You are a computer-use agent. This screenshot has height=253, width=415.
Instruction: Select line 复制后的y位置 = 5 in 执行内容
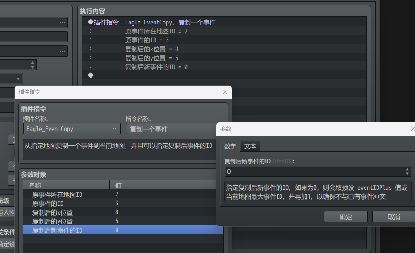pyautogui.click(x=224, y=58)
